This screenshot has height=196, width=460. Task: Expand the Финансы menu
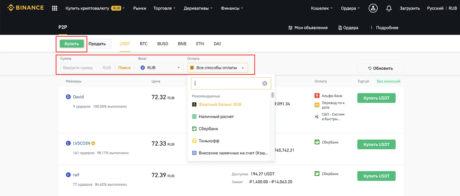coord(232,8)
